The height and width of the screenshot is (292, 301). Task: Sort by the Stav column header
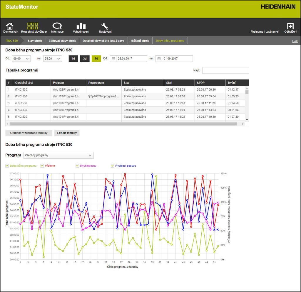143,83
